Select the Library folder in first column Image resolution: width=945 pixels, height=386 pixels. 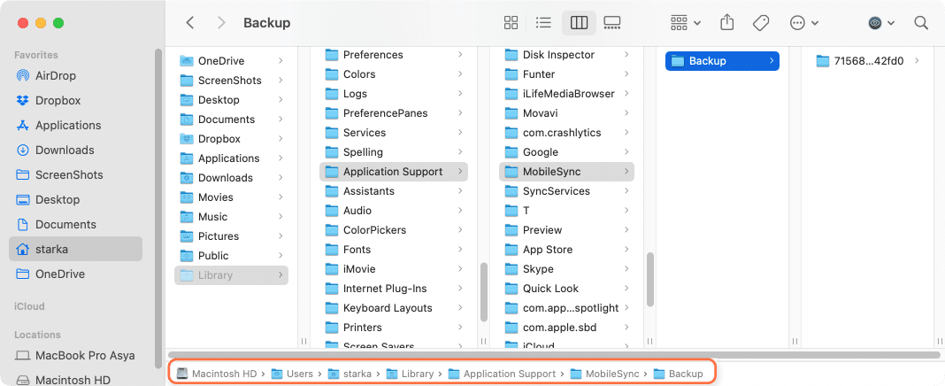(x=232, y=275)
